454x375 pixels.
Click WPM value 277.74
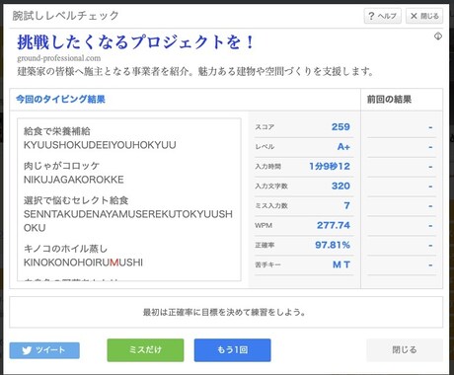coord(334,225)
